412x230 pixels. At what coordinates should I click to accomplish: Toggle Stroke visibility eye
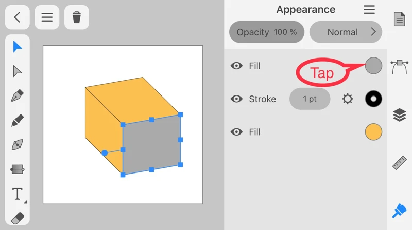(x=237, y=99)
